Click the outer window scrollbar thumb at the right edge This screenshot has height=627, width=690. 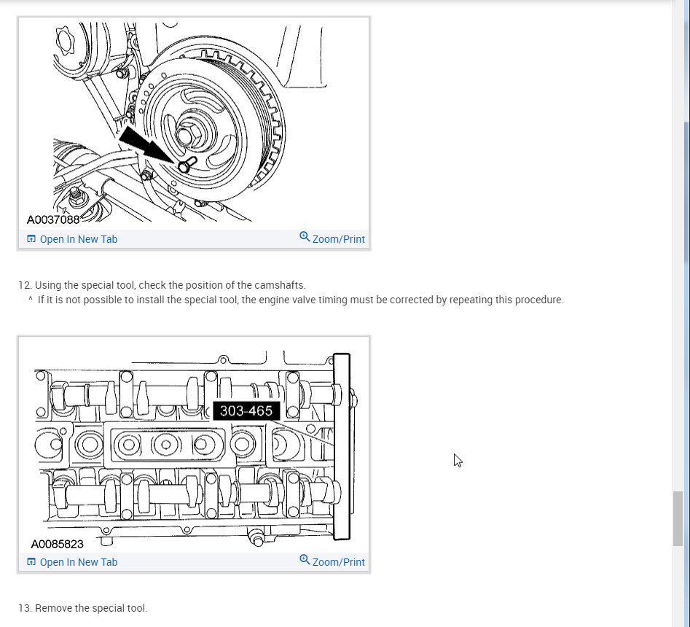point(687,194)
